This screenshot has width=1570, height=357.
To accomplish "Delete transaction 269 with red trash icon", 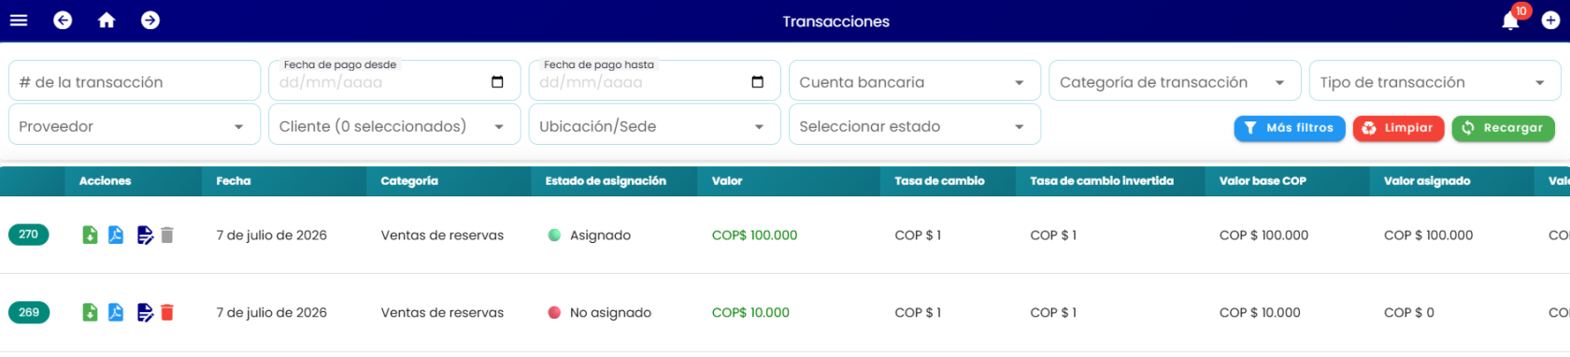I will click(167, 313).
